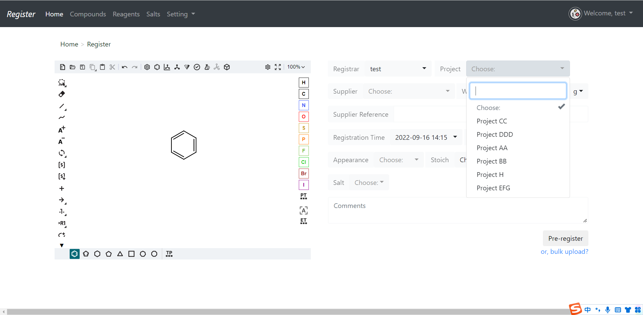The width and height of the screenshot is (643, 315).
Task: Select Project BB from the dropdown
Action: [518, 161]
